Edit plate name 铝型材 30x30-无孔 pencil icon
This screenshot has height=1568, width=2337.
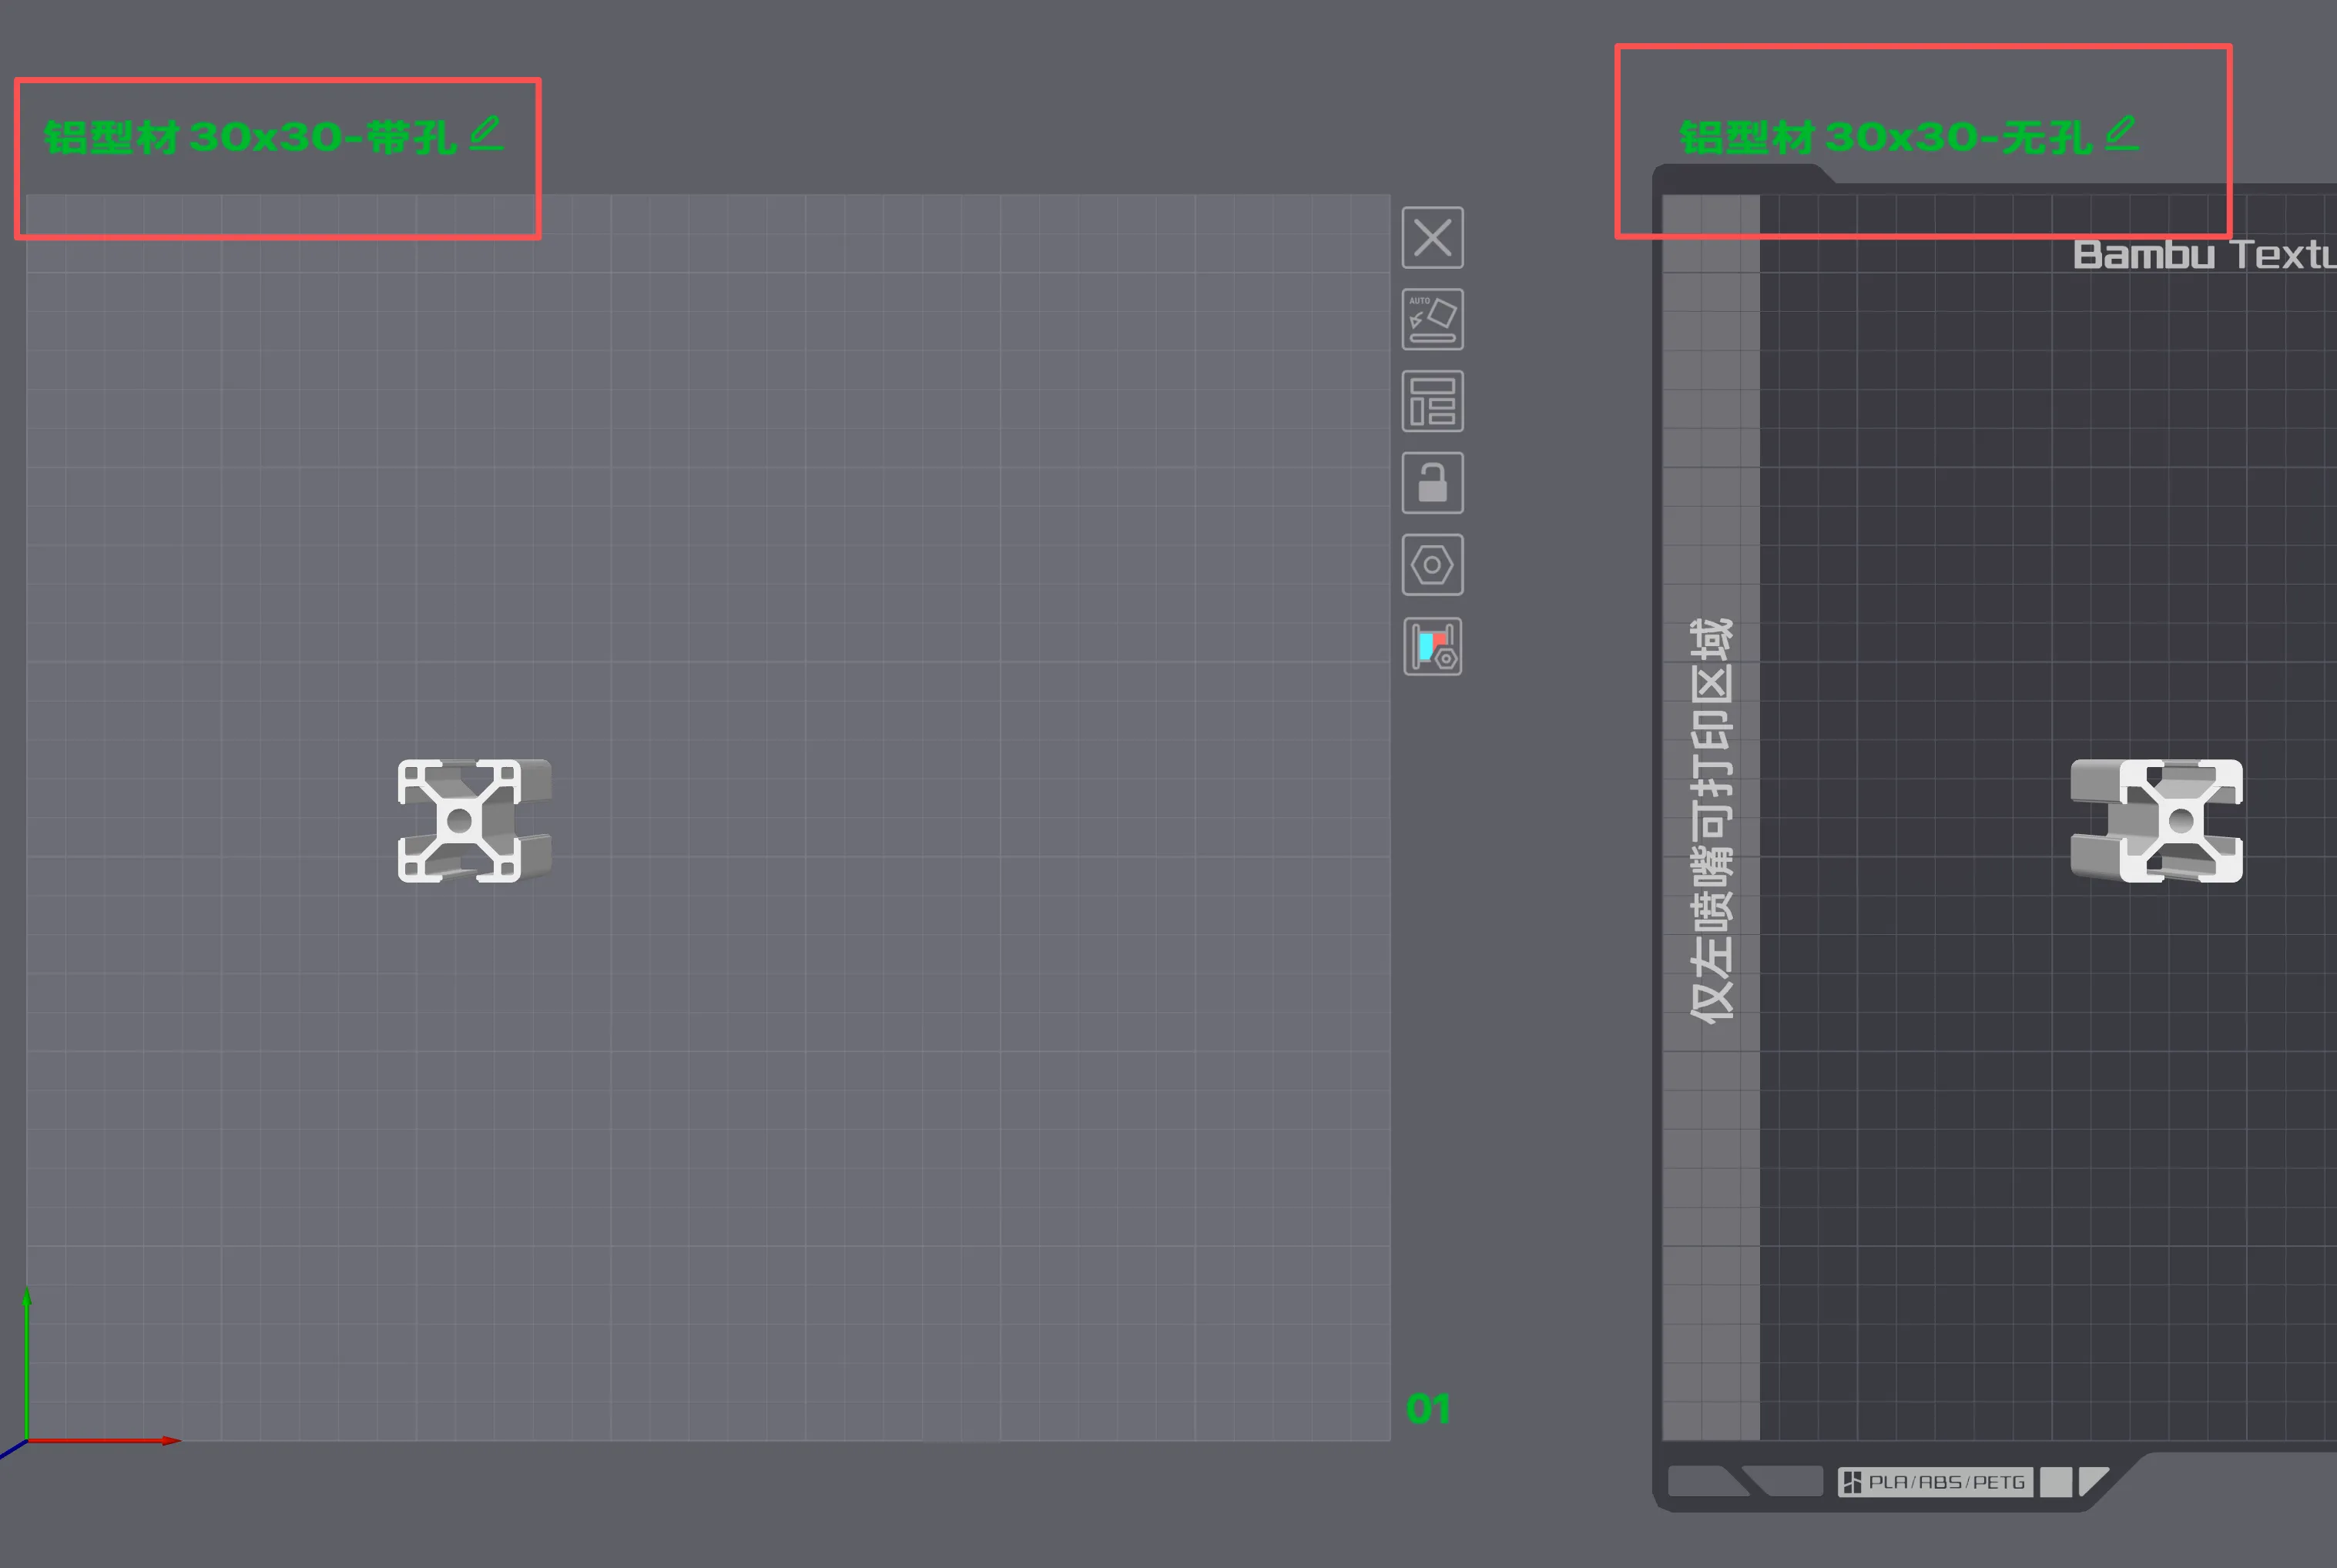coord(2121,134)
